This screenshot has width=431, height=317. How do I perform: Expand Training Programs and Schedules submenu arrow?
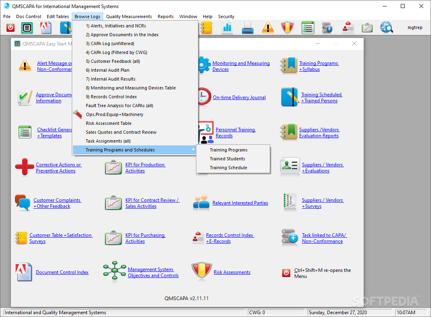193,149
